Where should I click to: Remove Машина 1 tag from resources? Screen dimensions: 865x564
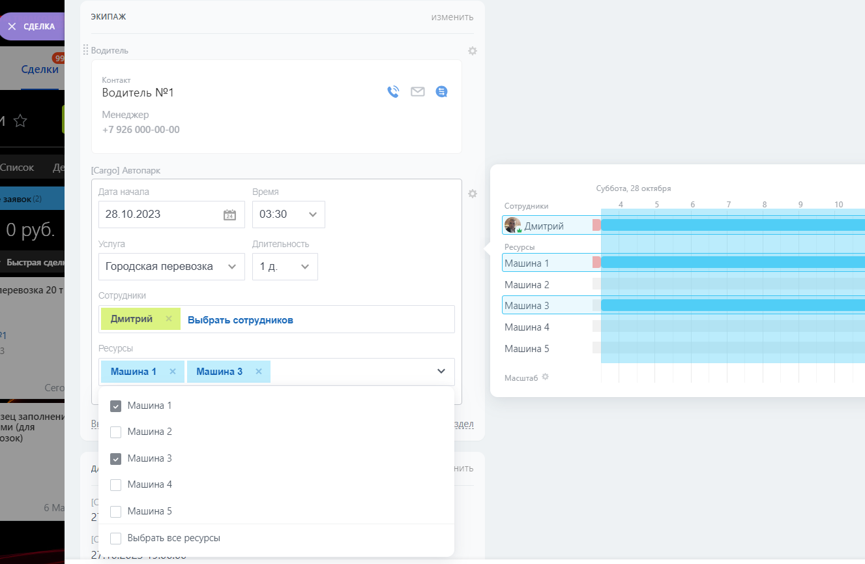173,372
